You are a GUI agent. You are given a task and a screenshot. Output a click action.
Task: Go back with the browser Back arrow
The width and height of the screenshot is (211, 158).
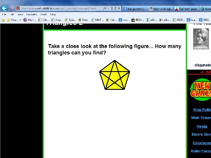(4, 8)
